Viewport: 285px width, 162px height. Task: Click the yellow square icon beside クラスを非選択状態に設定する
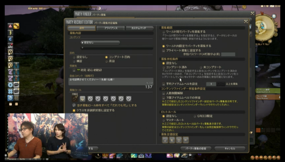click(74, 110)
